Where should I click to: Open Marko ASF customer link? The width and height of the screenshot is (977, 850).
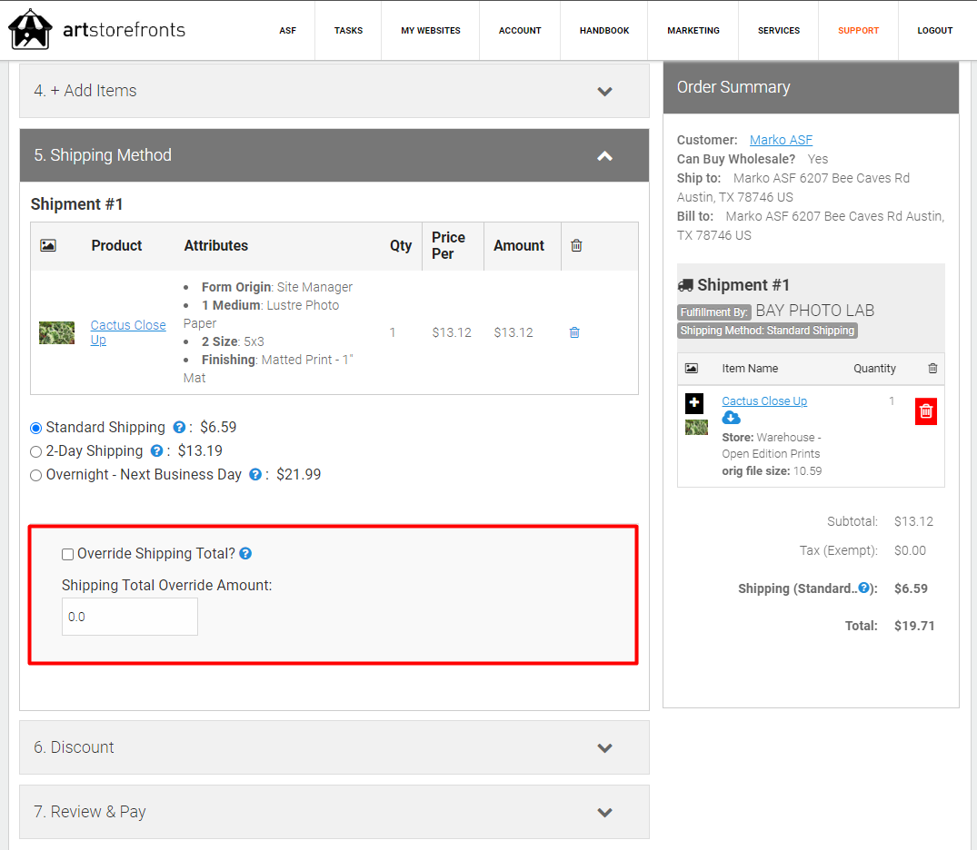coord(781,140)
